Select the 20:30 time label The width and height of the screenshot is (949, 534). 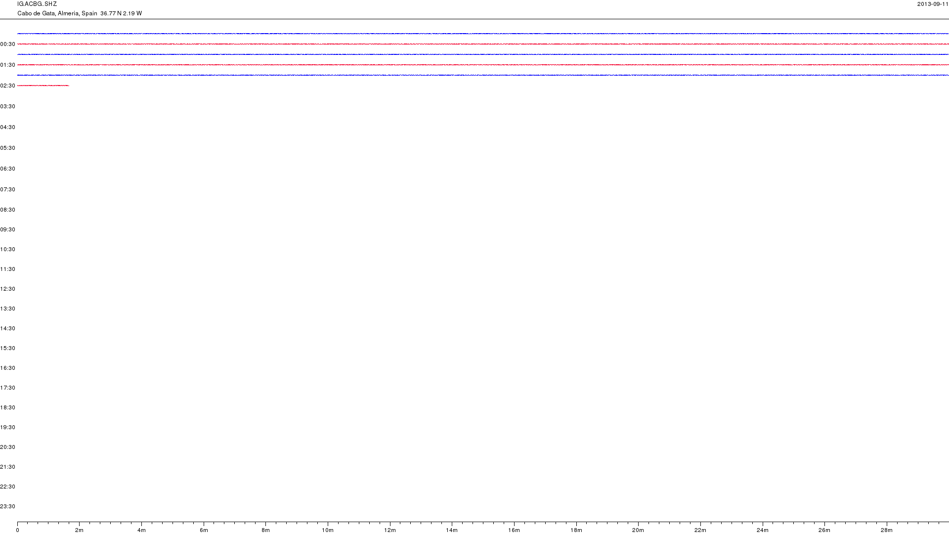pyautogui.click(x=7, y=447)
